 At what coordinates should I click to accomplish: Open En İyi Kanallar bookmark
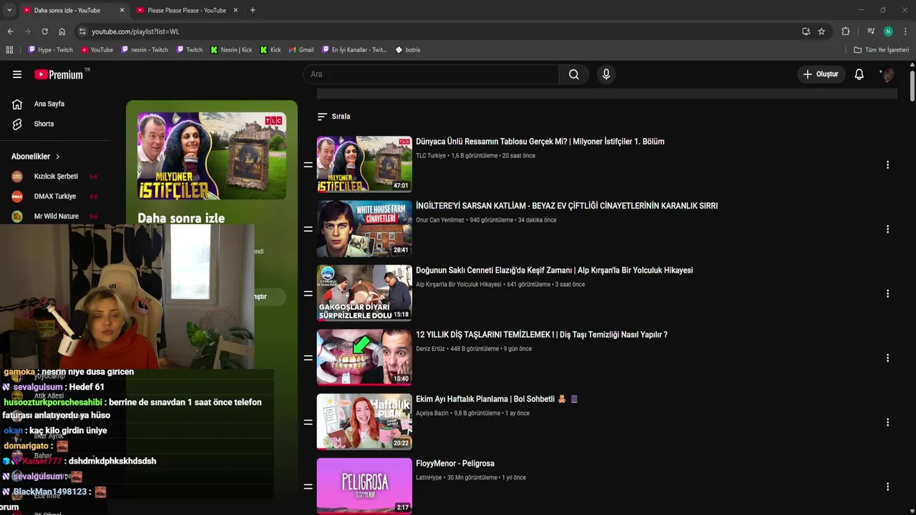pyautogui.click(x=354, y=50)
